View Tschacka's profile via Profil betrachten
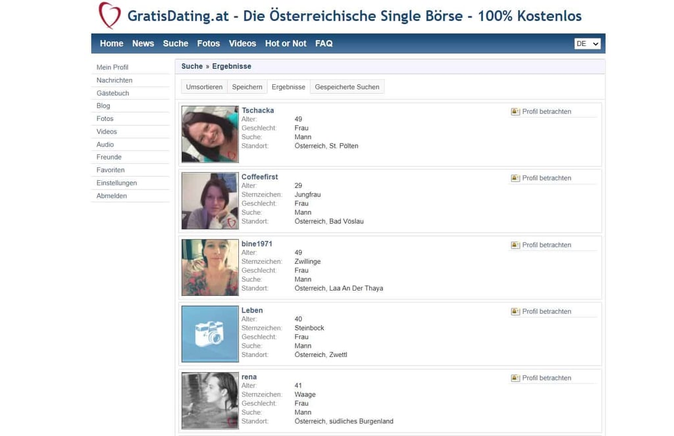 (546, 112)
